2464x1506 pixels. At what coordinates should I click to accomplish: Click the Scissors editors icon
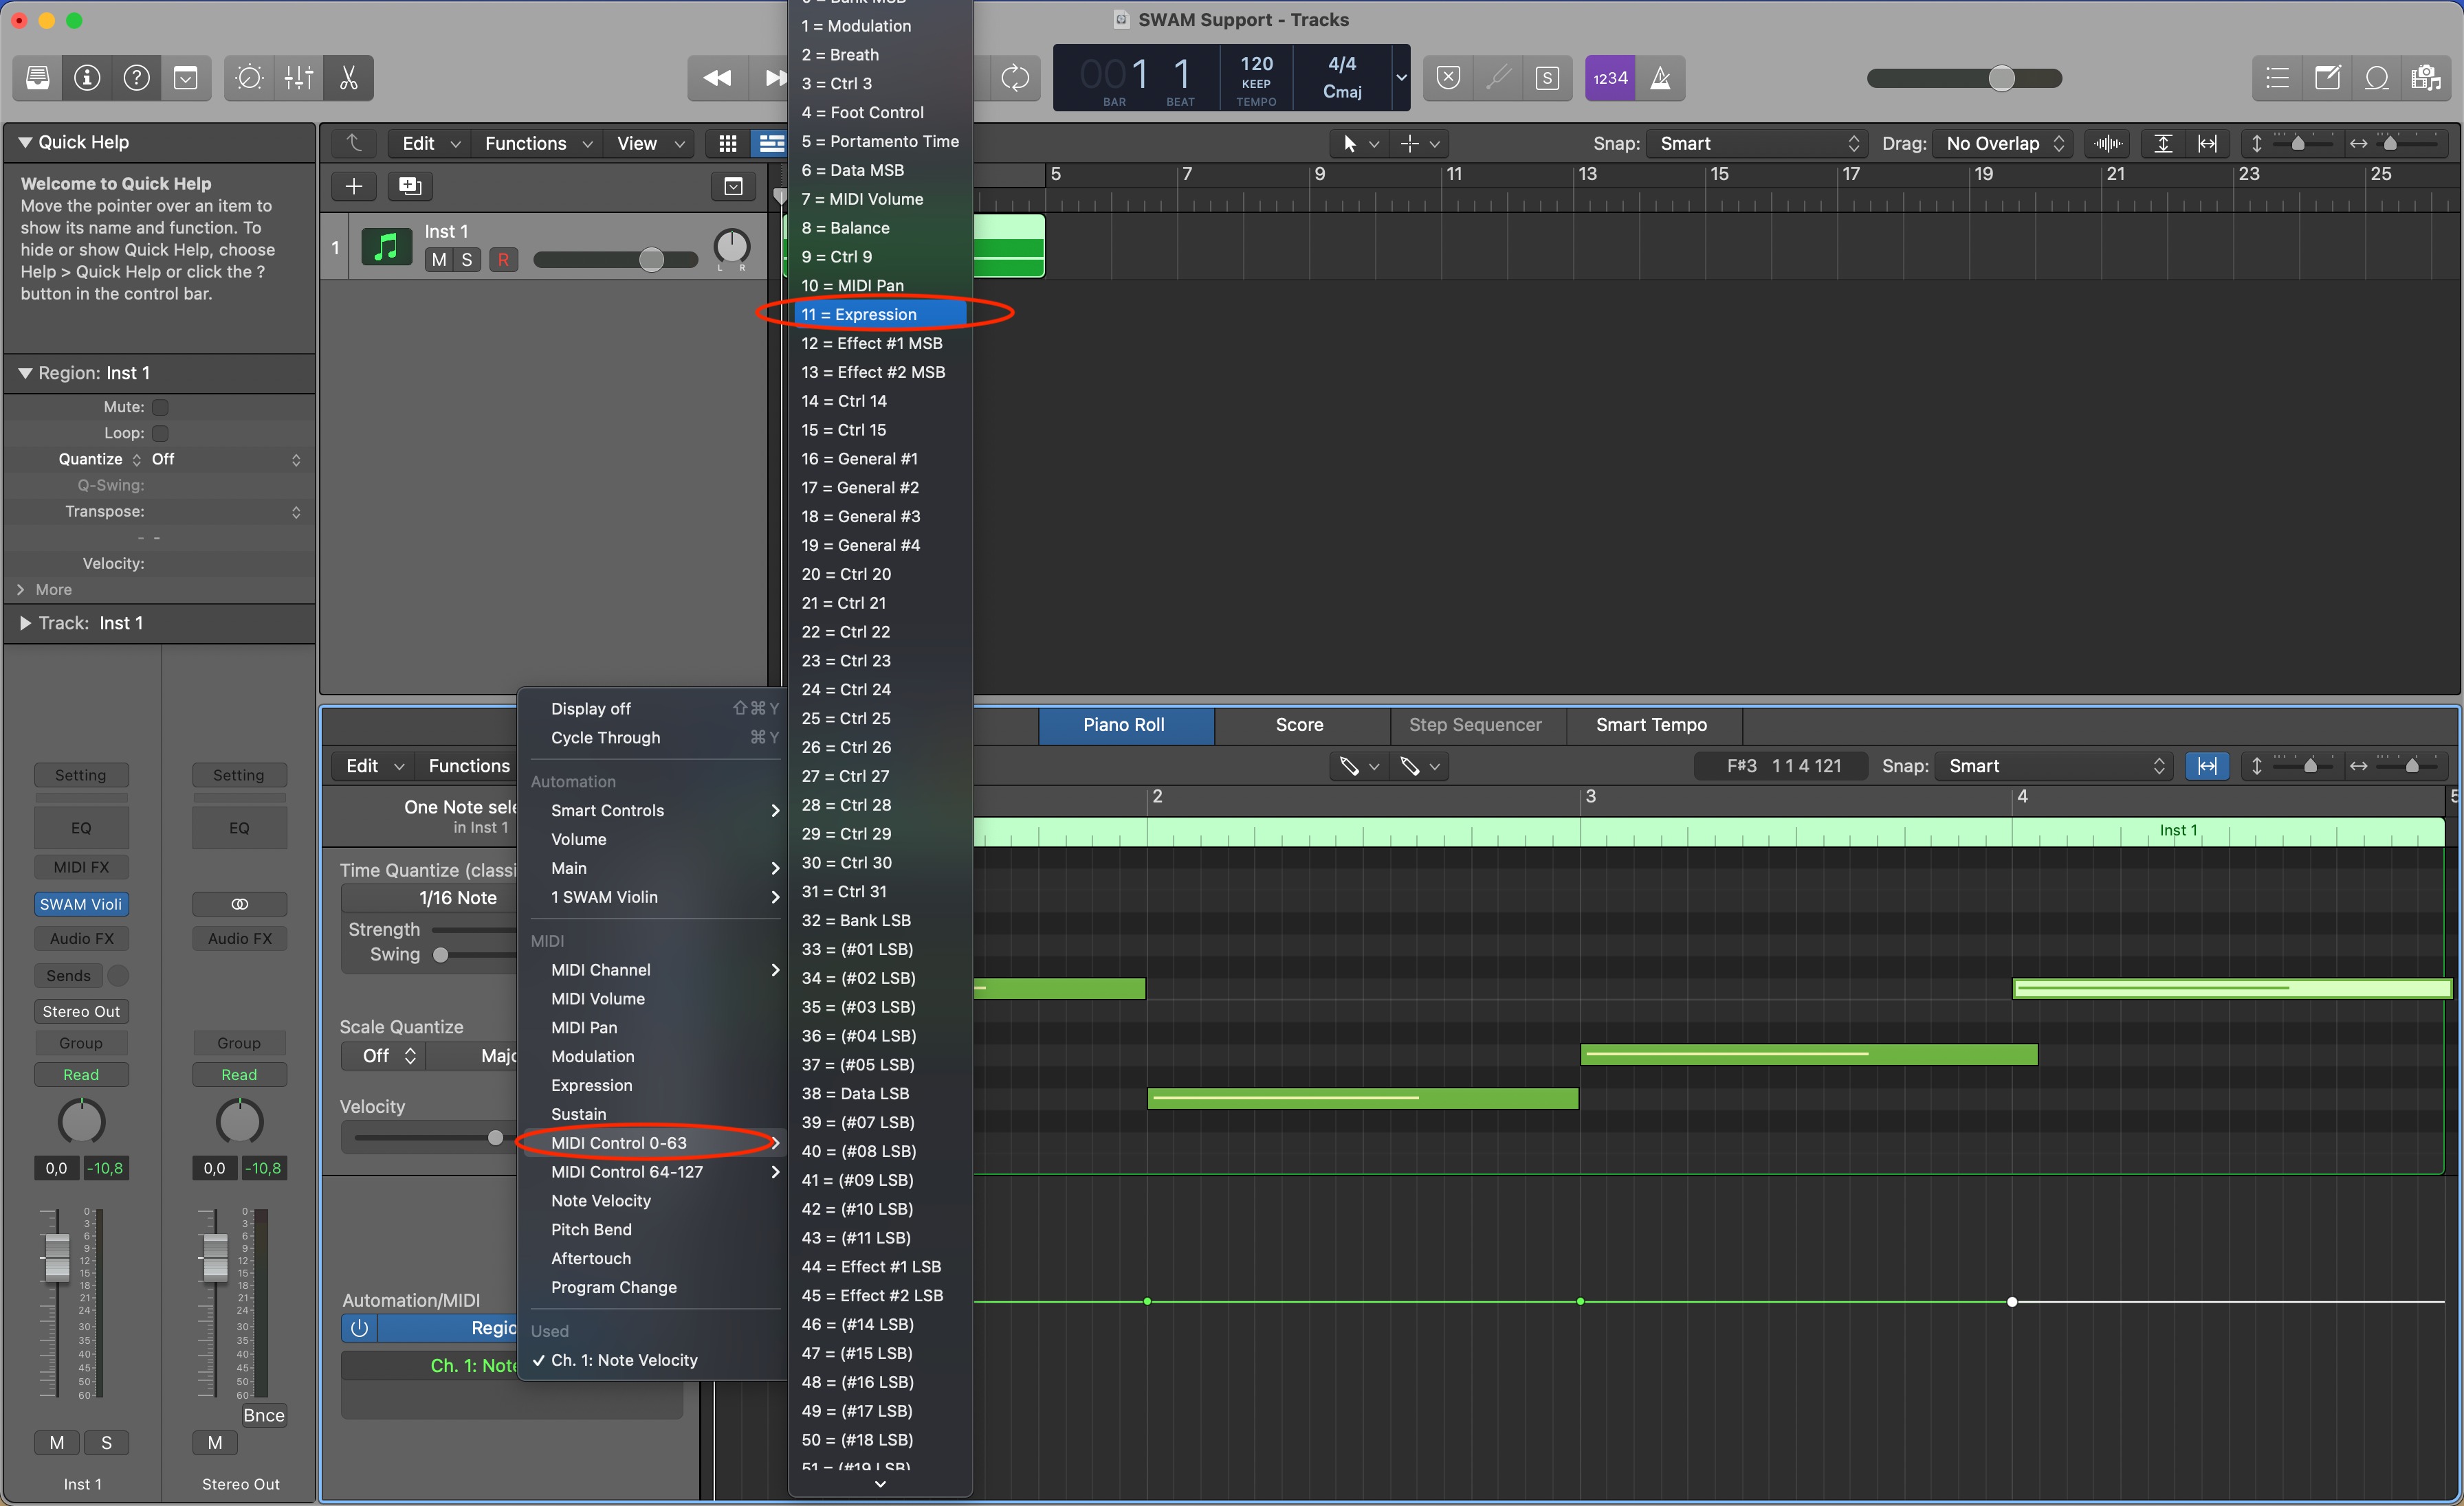(x=348, y=78)
